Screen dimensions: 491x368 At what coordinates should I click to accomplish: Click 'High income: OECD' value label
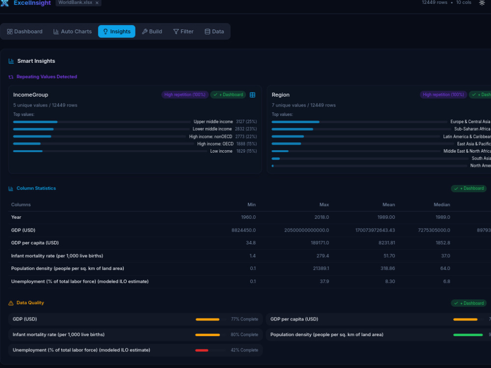point(215,144)
